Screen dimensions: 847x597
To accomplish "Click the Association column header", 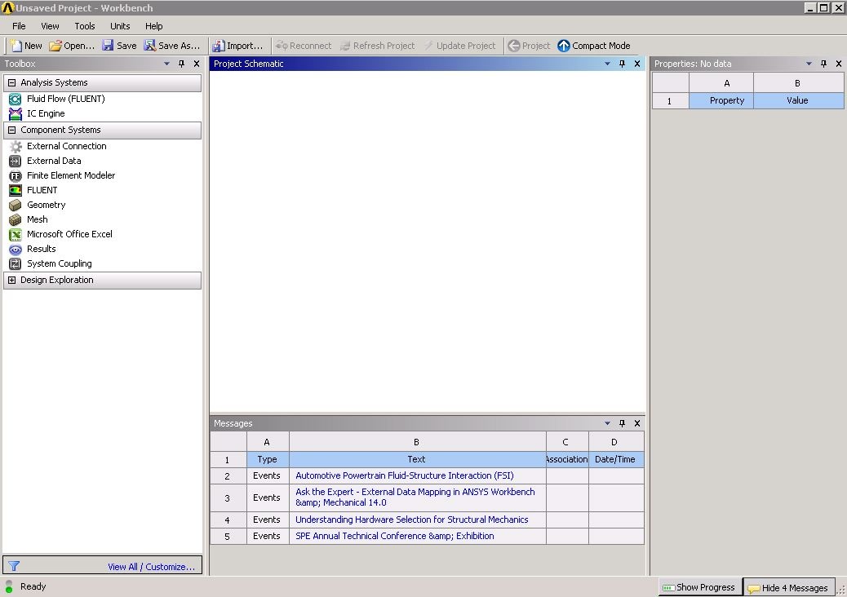I will click(x=567, y=459).
